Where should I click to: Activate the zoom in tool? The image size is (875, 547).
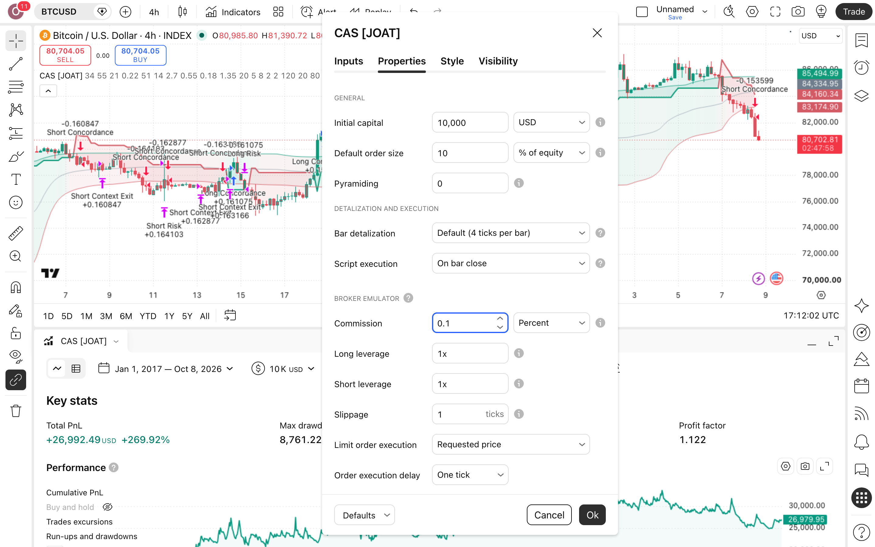click(15, 256)
